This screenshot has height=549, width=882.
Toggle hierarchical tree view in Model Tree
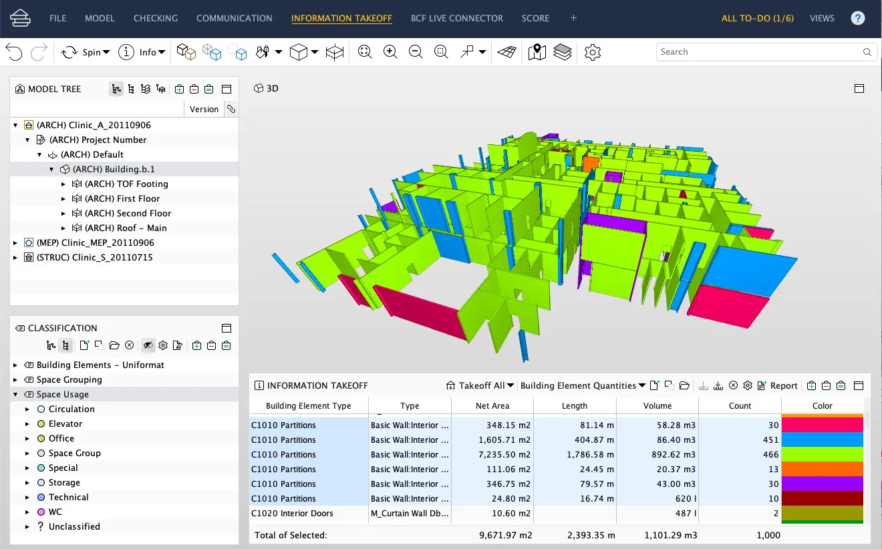[x=117, y=89]
